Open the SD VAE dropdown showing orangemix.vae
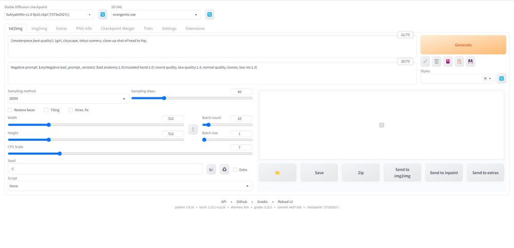This screenshot has width=514, height=248. tap(156, 15)
